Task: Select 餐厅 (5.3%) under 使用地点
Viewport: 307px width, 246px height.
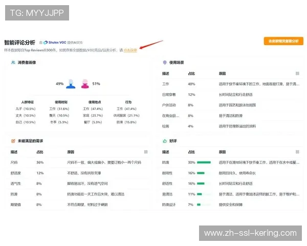Action: 93,122
